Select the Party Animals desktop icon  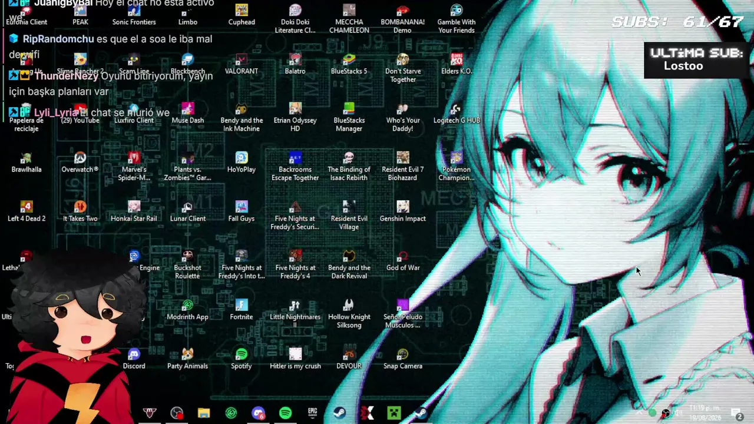coord(188,359)
